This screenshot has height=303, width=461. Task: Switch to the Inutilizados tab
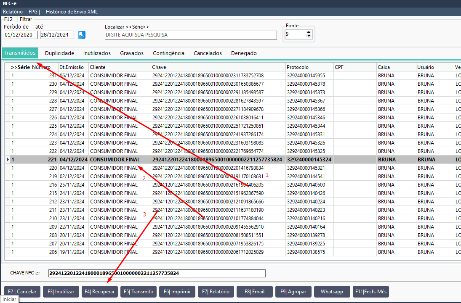coord(97,53)
